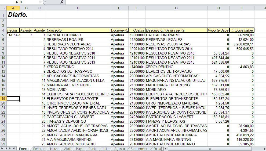Click the 539.975,61 debit cell

click(x=218, y=80)
